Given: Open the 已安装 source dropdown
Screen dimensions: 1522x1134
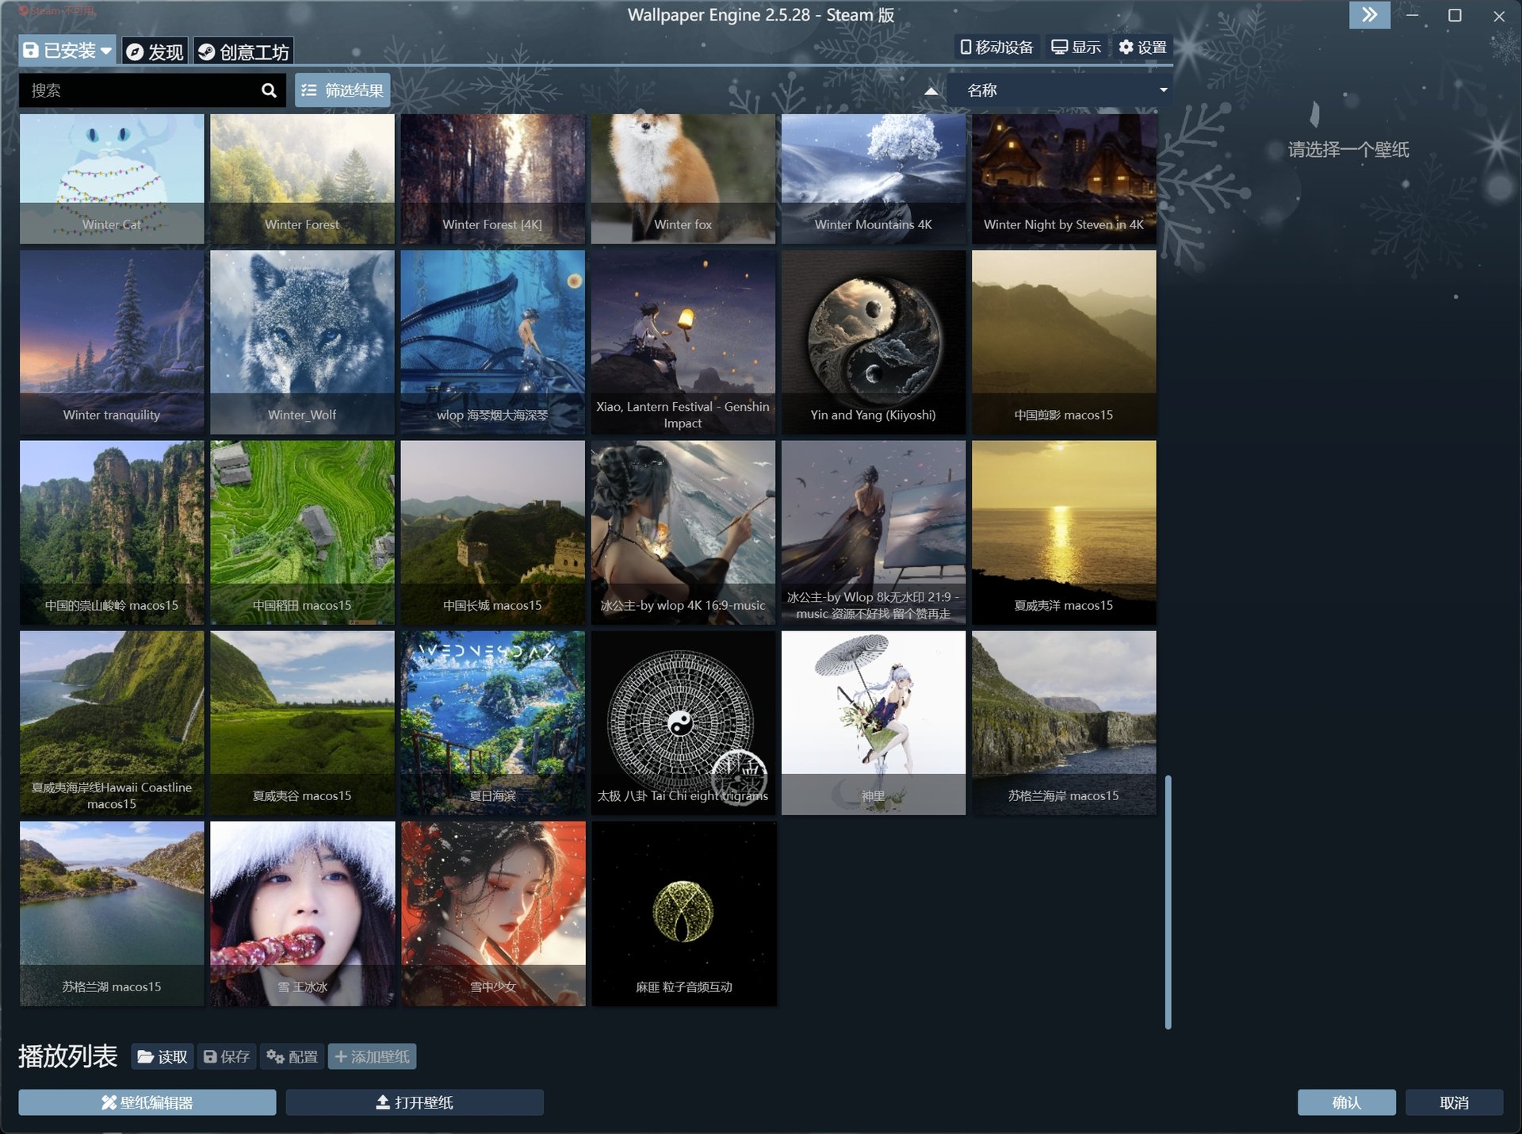Looking at the screenshot, I should click(67, 49).
